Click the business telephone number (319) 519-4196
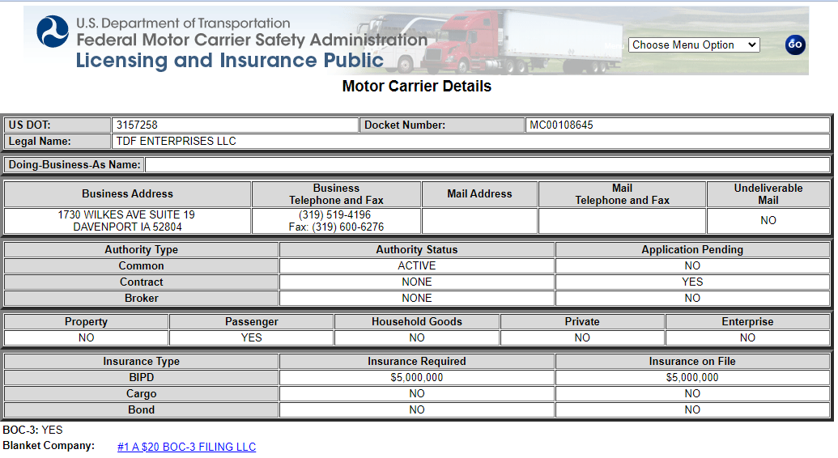Image resolution: width=838 pixels, height=458 pixels. (x=335, y=214)
